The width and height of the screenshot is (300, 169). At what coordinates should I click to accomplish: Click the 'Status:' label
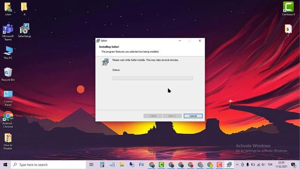coord(116,70)
